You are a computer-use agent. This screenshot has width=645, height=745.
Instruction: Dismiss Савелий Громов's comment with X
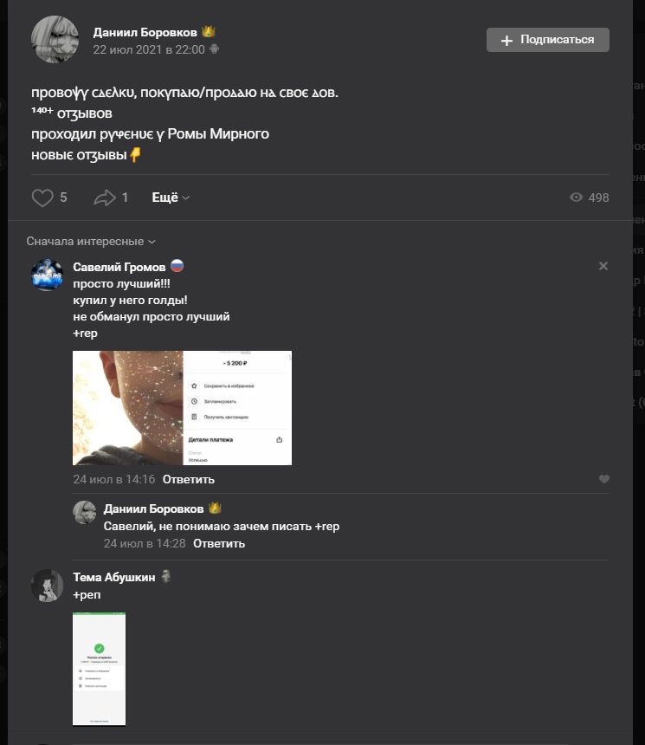click(603, 266)
